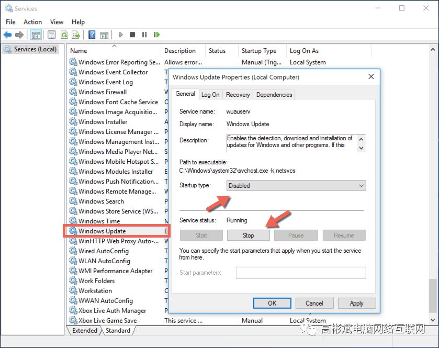Viewport: 439px width, 348px height.
Task: Sort by the Log On As column header
Action: tap(329, 51)
